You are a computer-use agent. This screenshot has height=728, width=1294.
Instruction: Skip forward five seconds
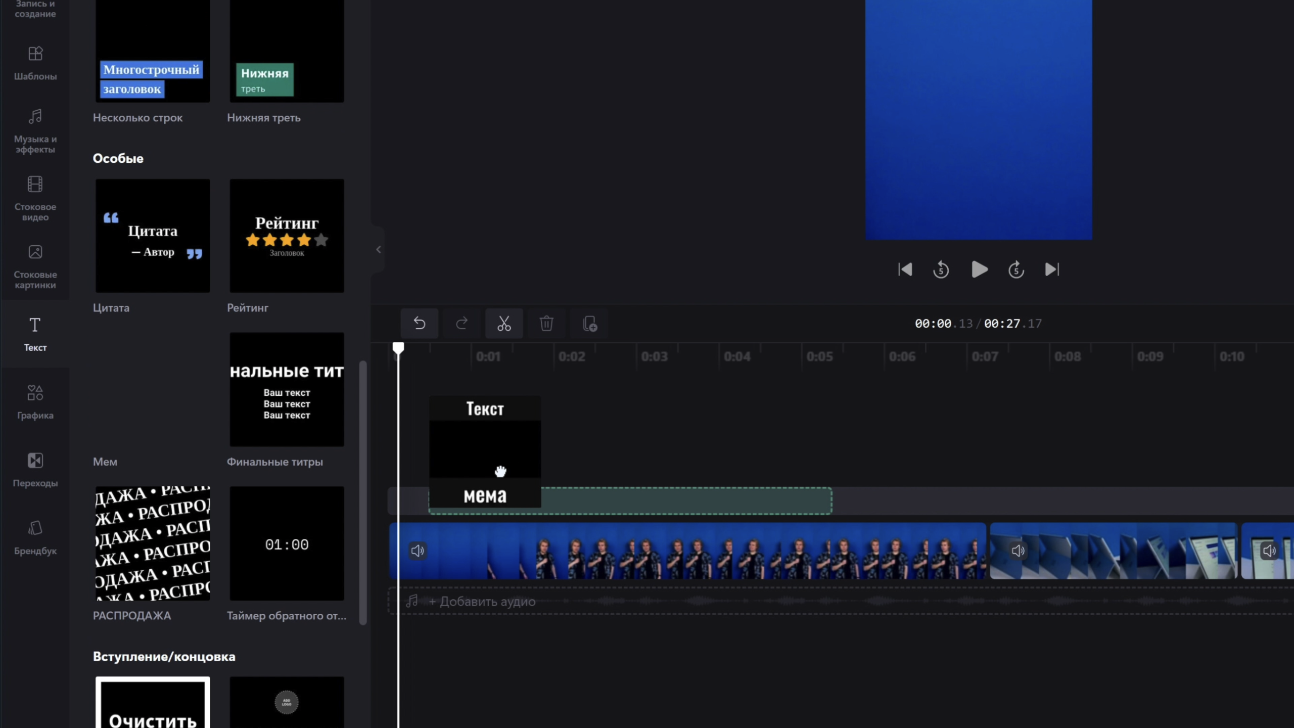pos(1016,269)
